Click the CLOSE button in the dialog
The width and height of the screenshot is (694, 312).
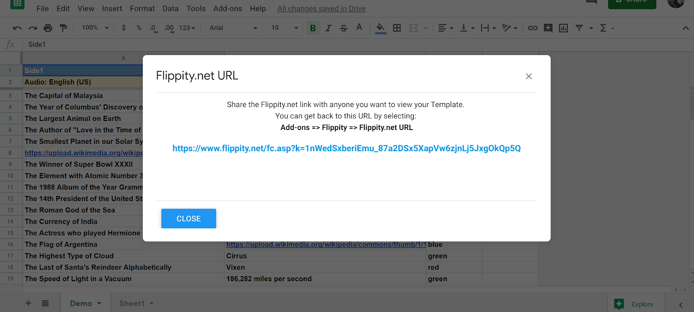[x=189, y=219]
